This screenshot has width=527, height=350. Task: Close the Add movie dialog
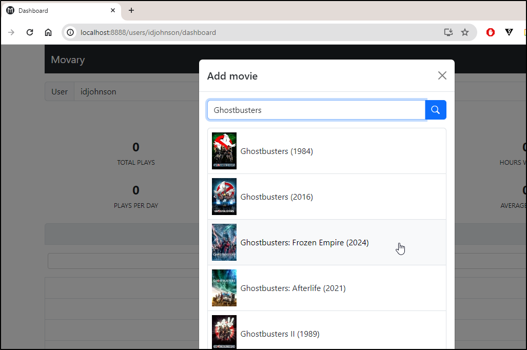(x=442, y=75)
